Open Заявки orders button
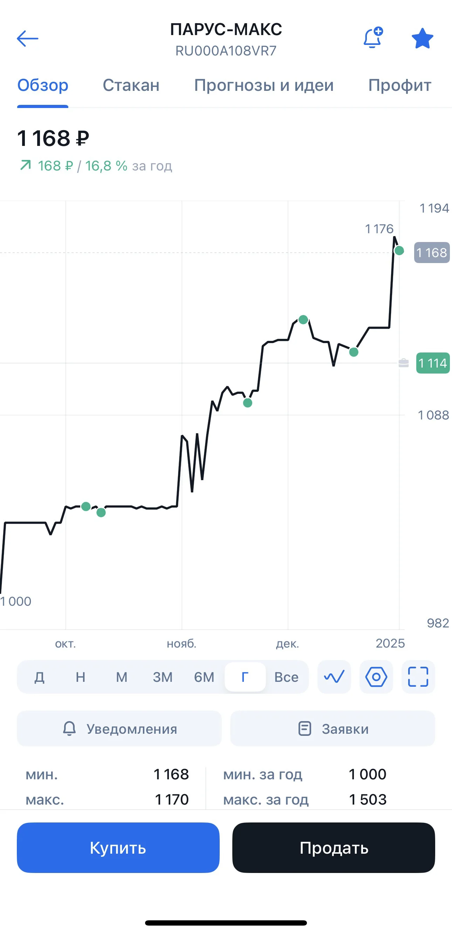452x934 pixels. [333, 728]
